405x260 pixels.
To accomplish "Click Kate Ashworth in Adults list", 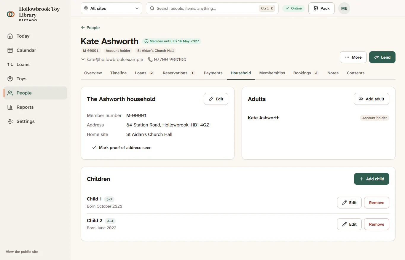I will click(x=264, y=118).
